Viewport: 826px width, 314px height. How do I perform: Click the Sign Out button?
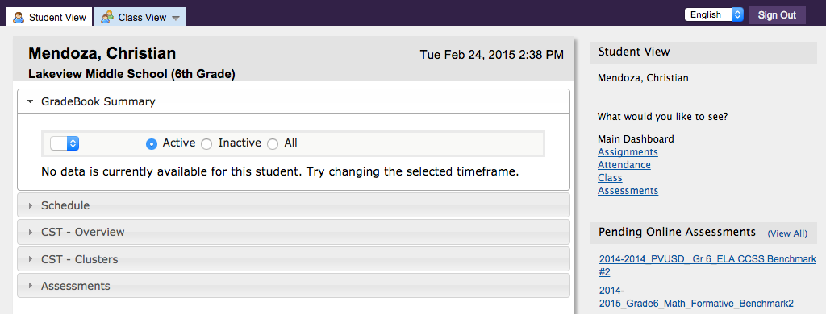[x=777, y=14]
